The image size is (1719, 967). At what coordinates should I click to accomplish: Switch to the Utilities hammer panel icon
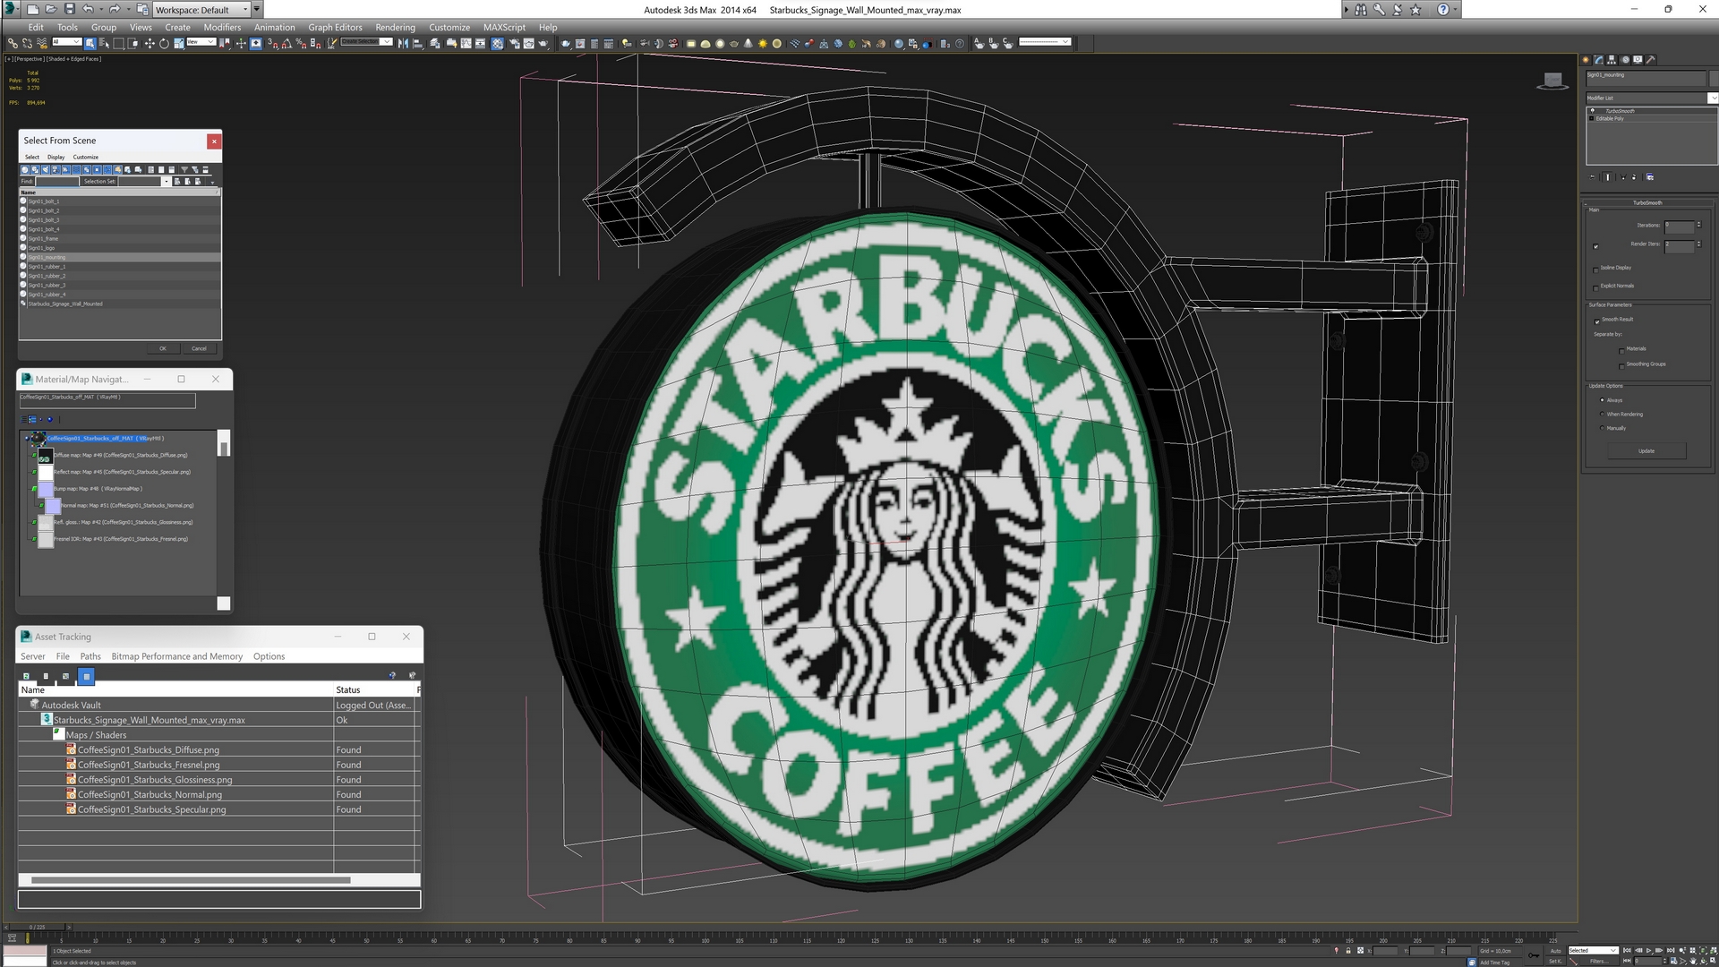point(1650,60)
